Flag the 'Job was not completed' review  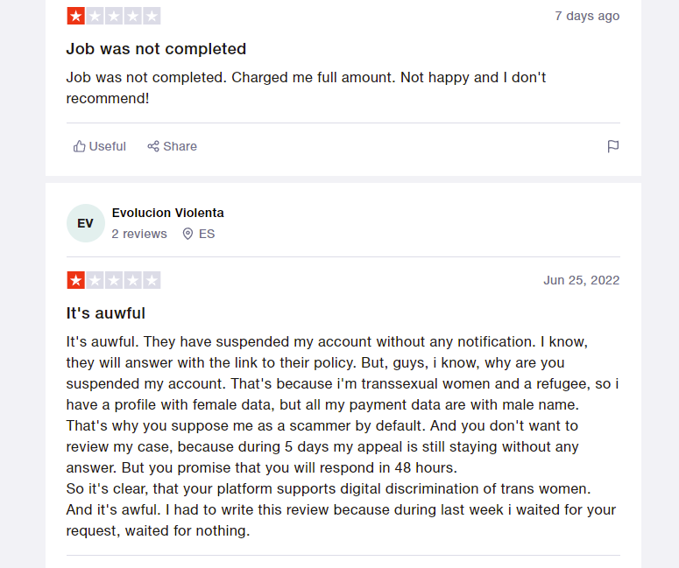[x=613, y=146]
